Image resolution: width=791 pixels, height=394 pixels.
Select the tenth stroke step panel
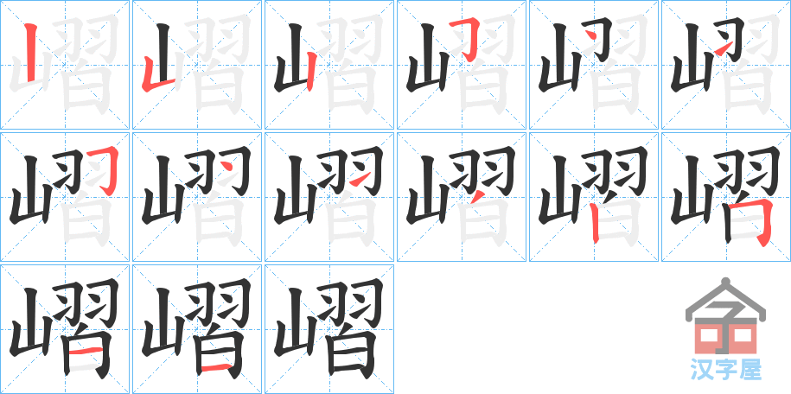(x=462, y=197)
